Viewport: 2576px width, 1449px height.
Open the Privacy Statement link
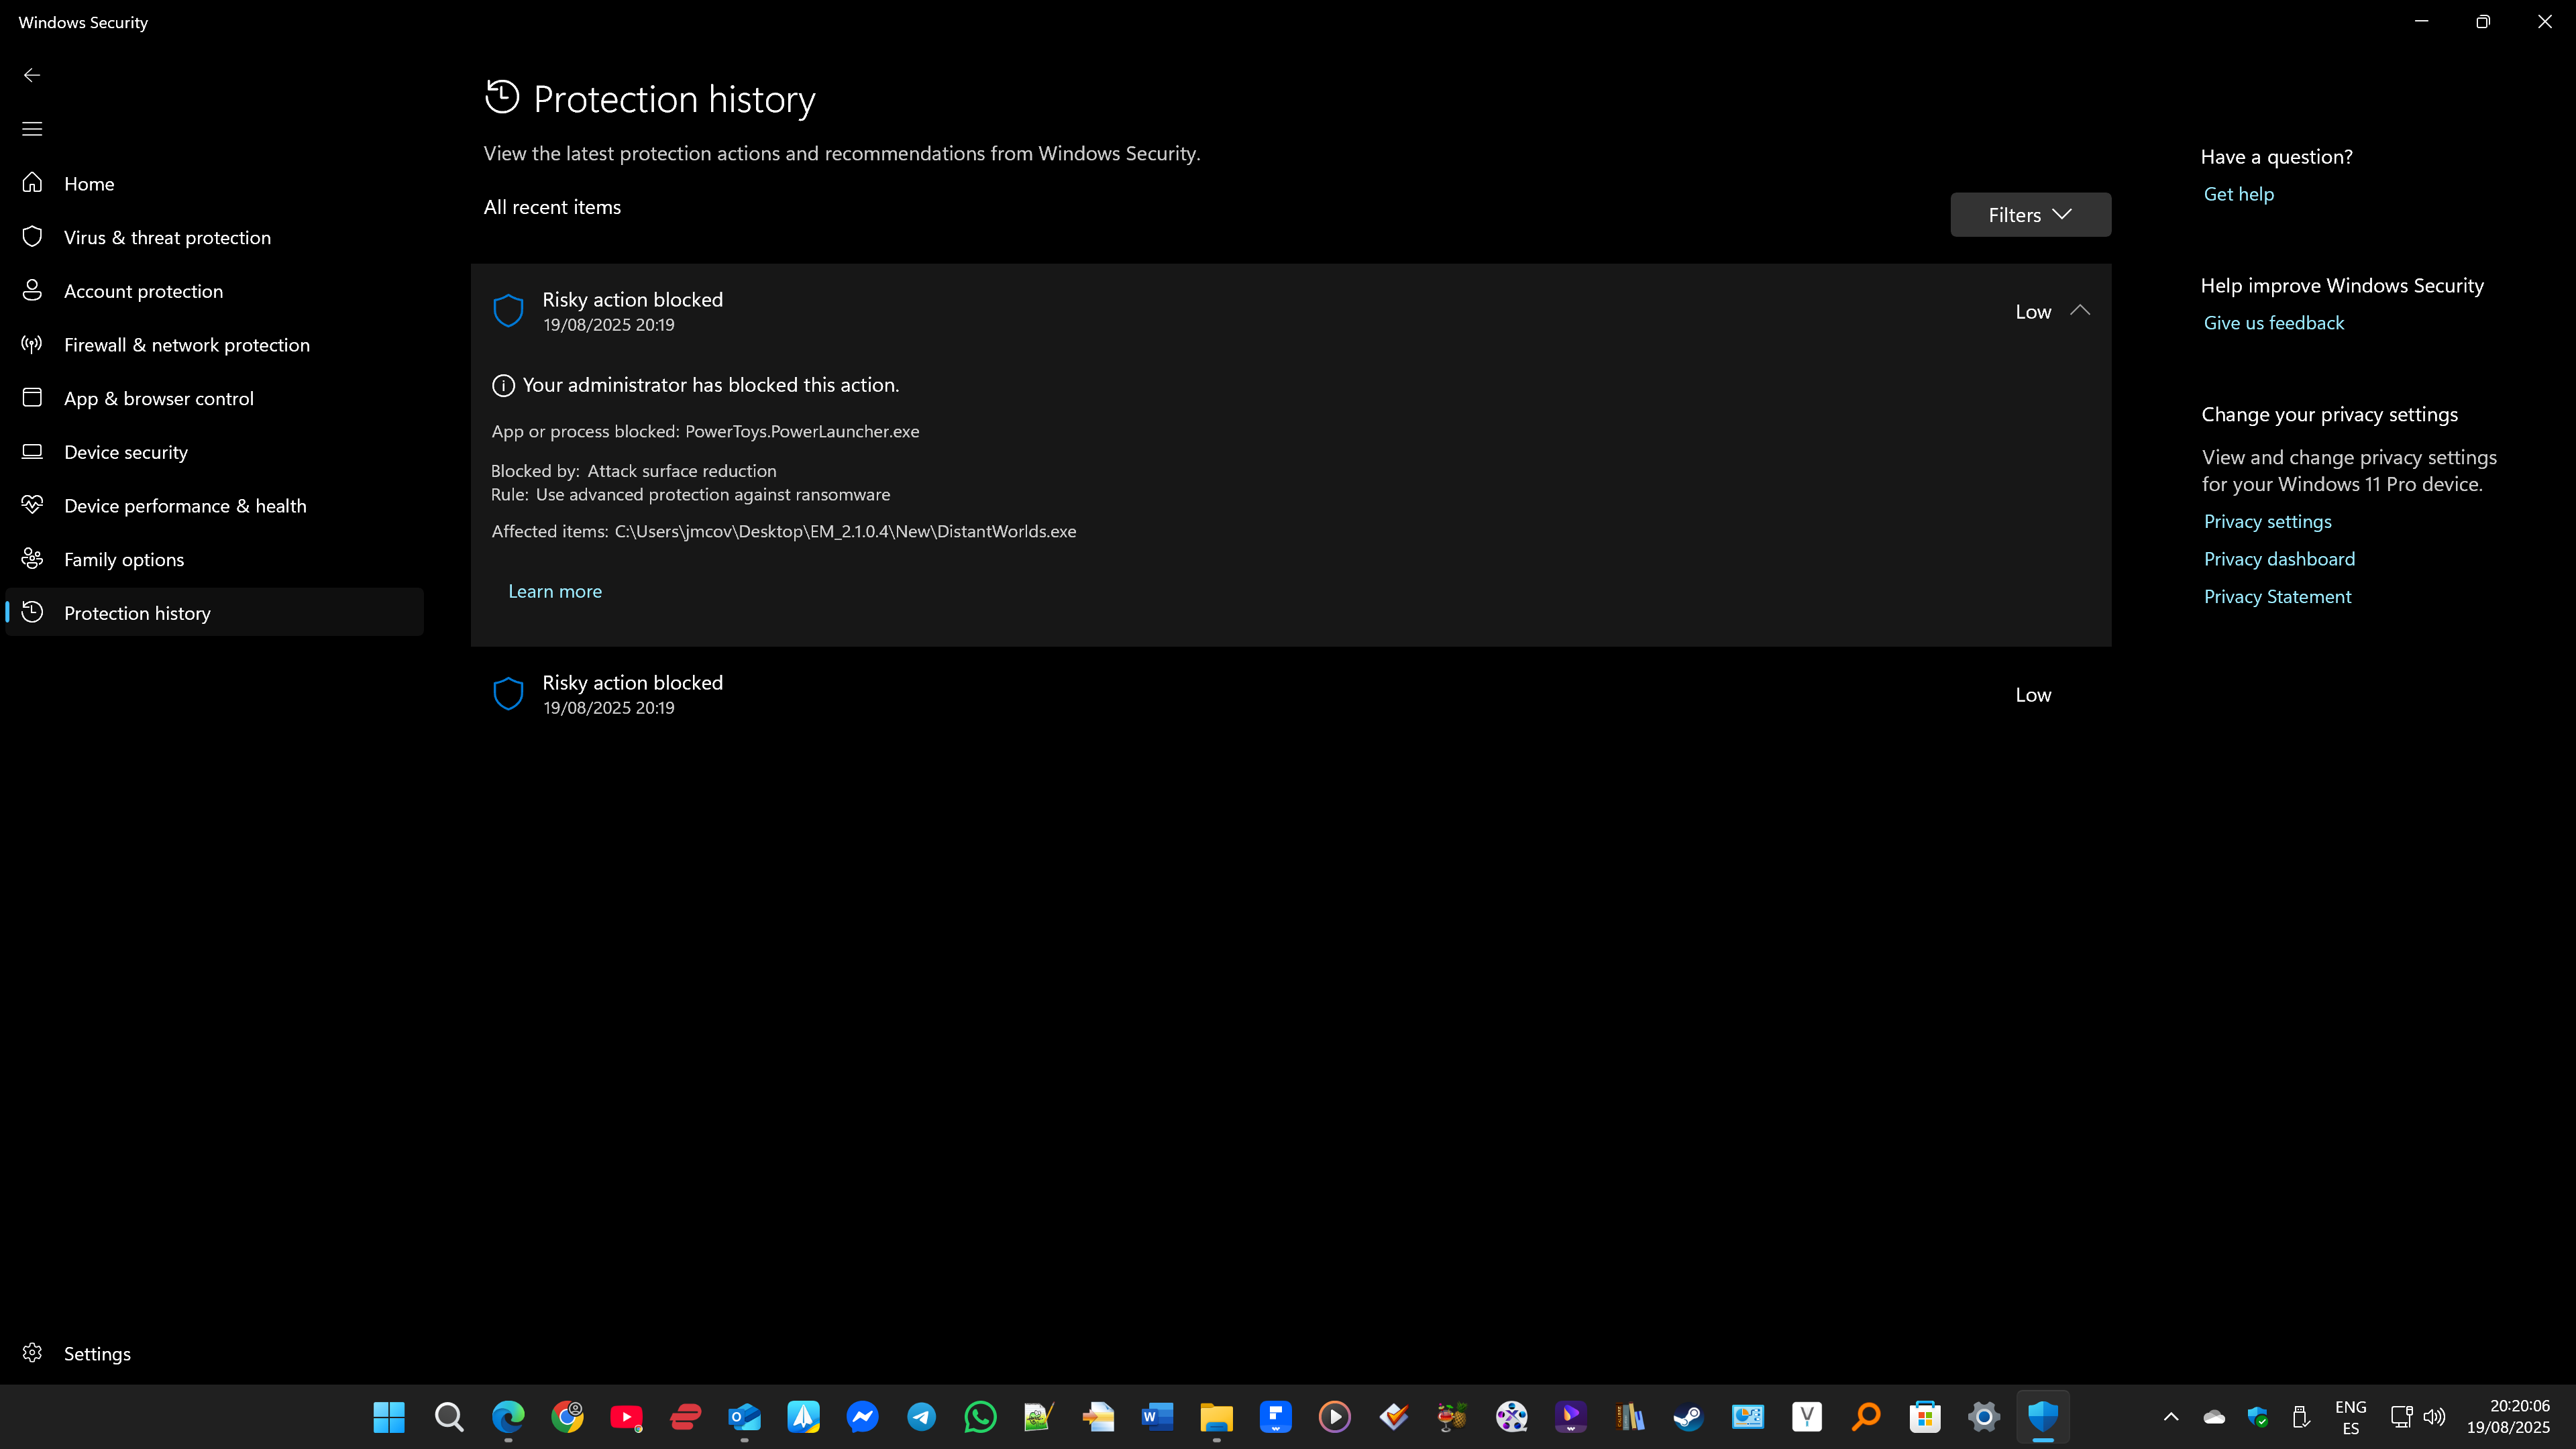pos(2278,596)
